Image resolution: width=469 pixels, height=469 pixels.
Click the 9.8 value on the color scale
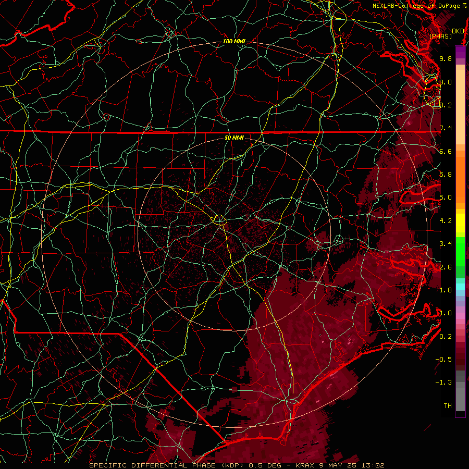click(446, 58)
